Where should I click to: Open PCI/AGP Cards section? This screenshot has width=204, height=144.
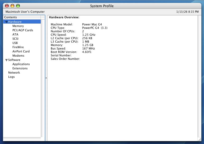coord(23,30)
